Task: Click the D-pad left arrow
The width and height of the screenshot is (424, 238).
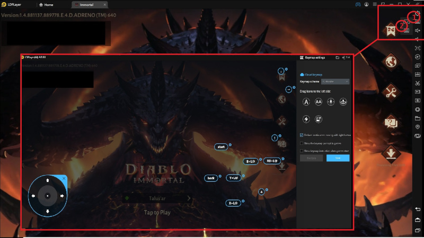Action: coord(33,196)
